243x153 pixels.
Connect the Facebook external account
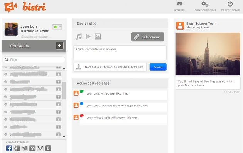[9, 148]
